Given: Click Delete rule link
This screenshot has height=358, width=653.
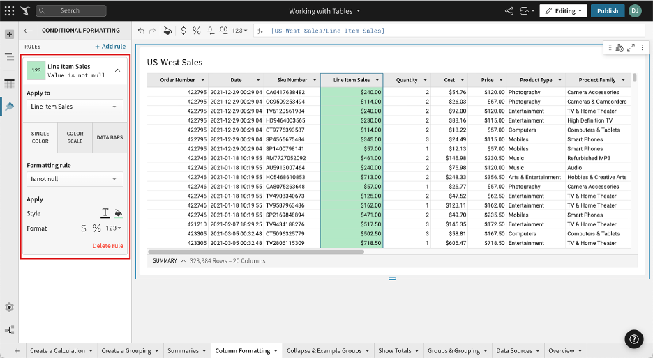Looking at the screenshot, I should [x=107, y=246].
